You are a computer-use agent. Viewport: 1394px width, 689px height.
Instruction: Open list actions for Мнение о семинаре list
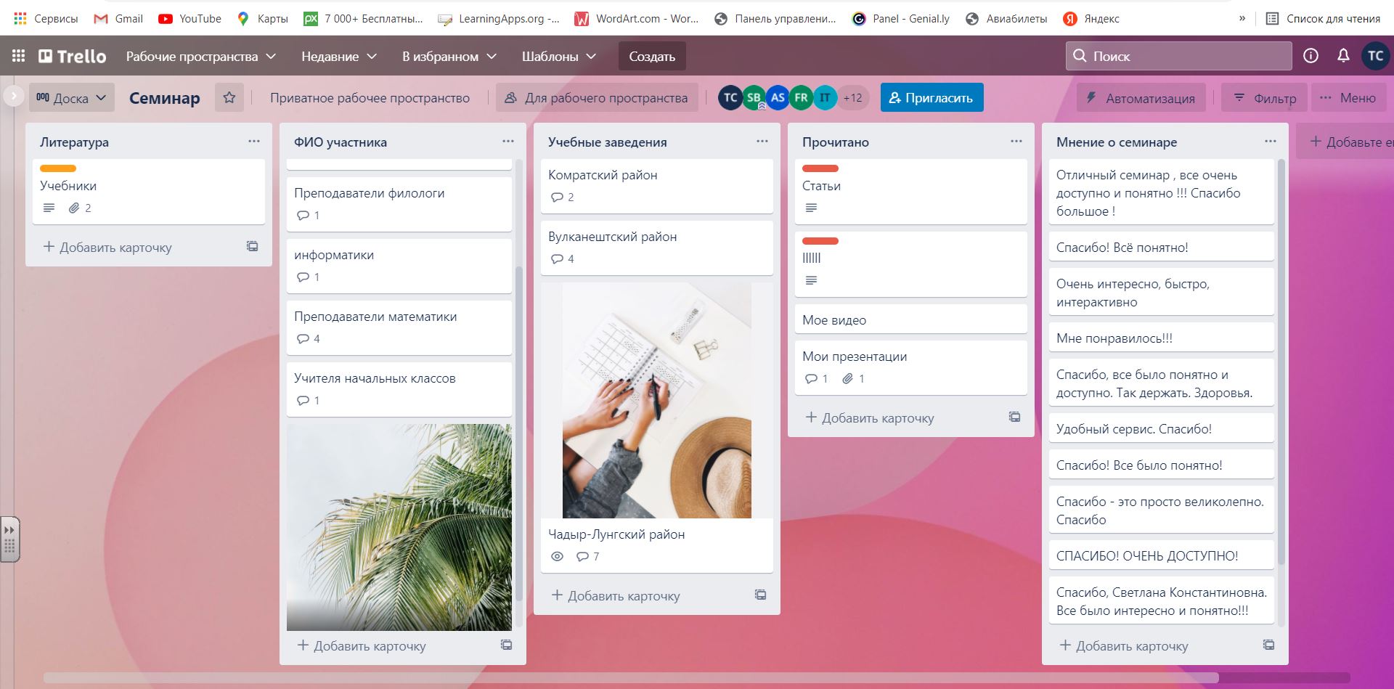(x=1270, y=142)
